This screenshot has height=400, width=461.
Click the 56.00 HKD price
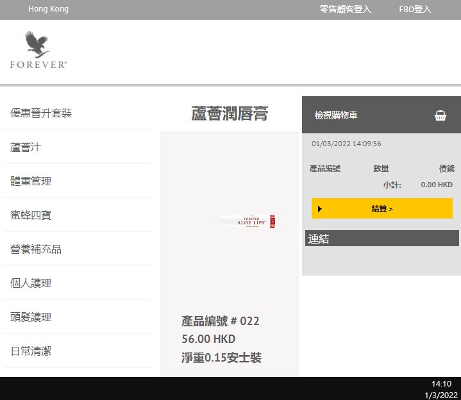click(x=208, y=339)
